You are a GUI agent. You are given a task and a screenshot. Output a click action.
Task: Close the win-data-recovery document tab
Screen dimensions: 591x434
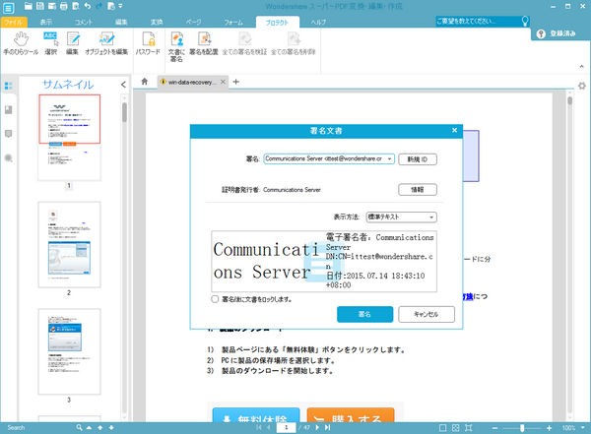(223, 82)
